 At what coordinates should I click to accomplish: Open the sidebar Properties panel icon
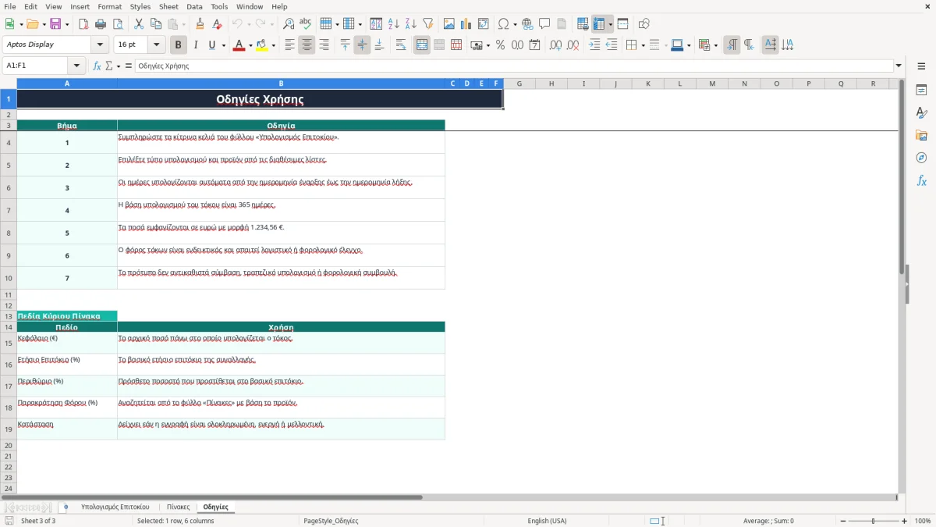[921, 90]
